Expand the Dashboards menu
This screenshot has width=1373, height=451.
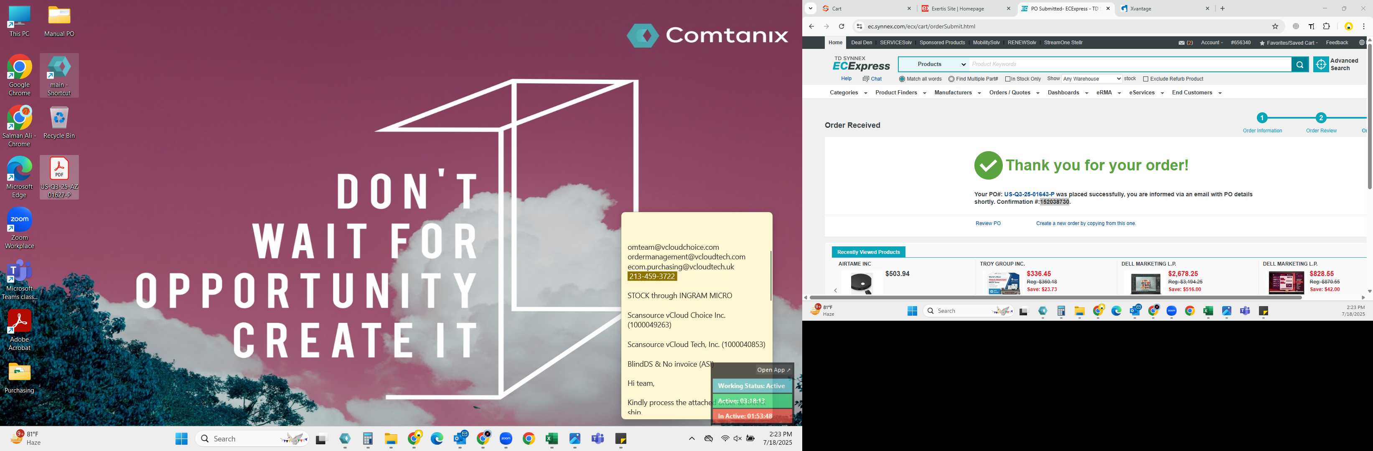point(1068,93)
